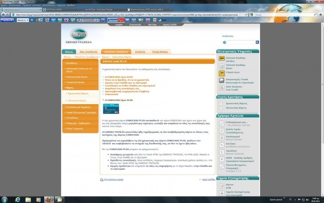Open the Διαγωνισμός i-bank speech-bubble icon
Image resolution: width=324 pixels, height=203 pixels.
[222, 80]
